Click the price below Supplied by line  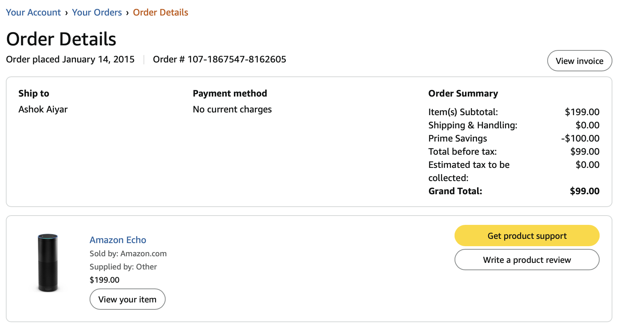[105, 280]
